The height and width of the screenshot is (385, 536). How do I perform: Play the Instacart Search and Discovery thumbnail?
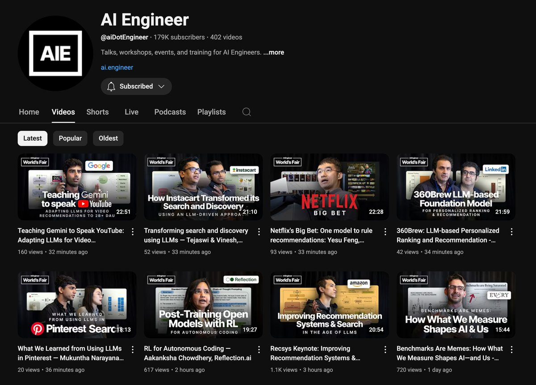click(203, 187)
